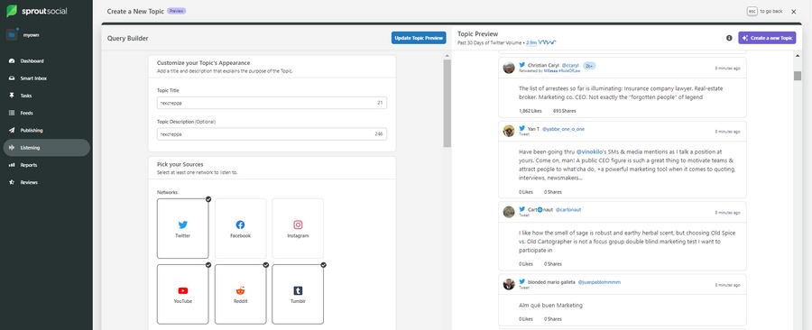The image size is (812, 330).
Task: Deselect the YouTube network card
Action: tap(183, 294)
